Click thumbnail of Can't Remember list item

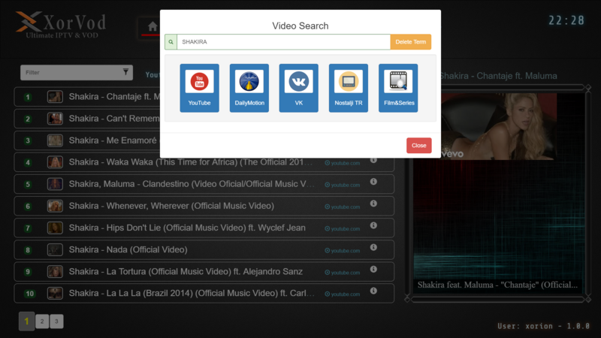coord(55,119)
